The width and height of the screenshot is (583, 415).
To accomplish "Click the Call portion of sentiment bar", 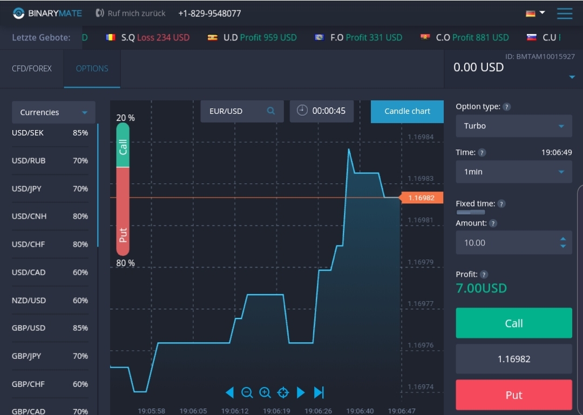I will point(123,145).
